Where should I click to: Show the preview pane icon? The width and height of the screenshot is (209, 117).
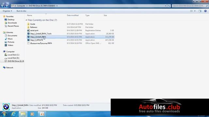pos(200,11)
